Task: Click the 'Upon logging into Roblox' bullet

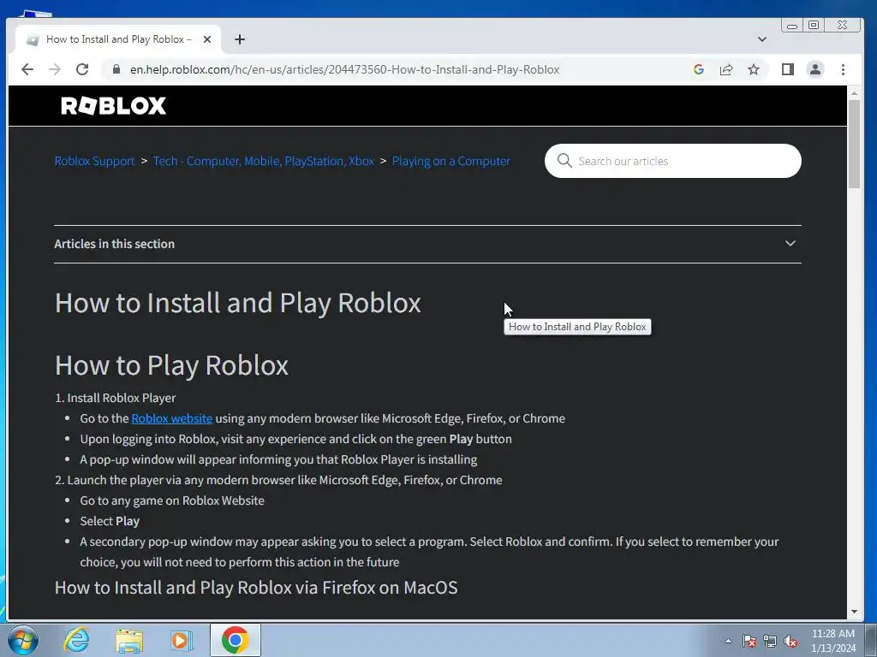Action: (295, 439)
